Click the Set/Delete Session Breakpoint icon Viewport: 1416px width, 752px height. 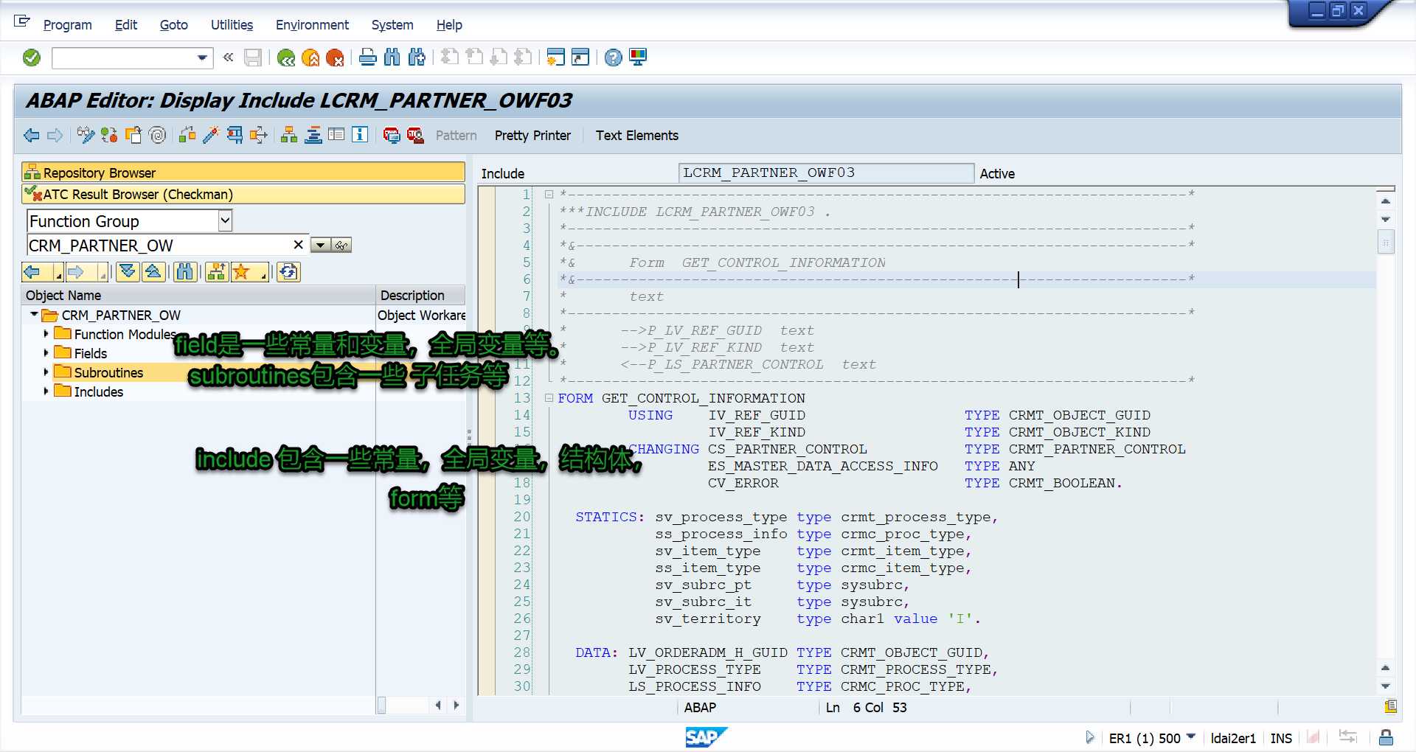[x=392, y=136]
